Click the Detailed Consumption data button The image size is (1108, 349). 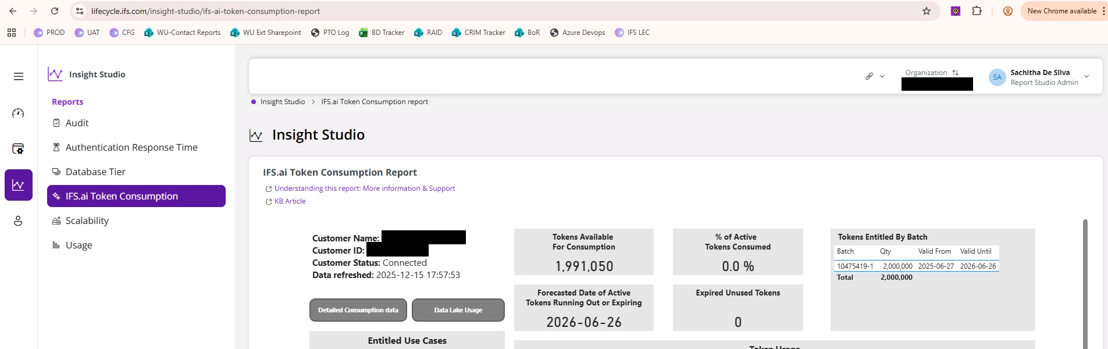click(358, 310)
